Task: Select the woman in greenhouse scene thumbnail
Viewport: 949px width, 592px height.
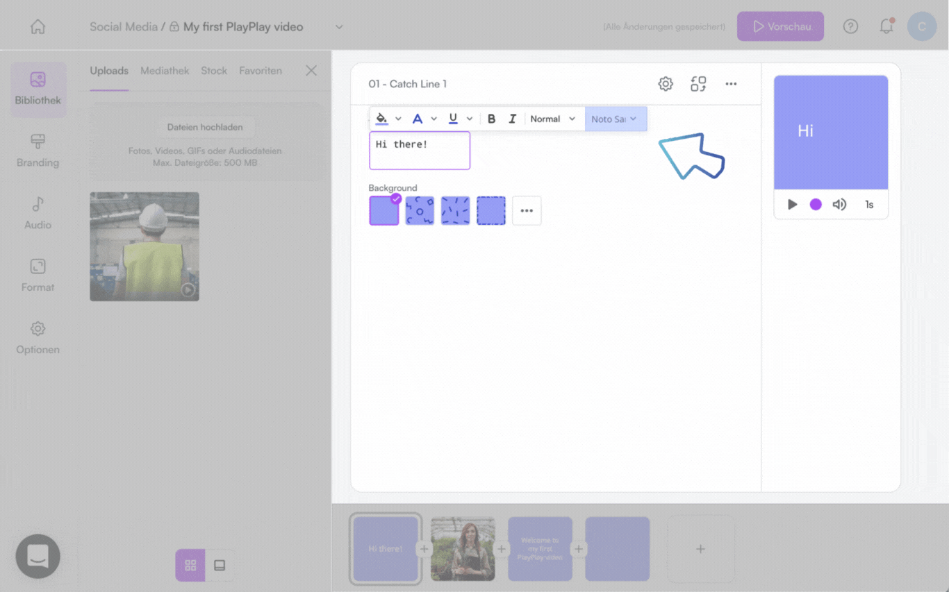Action: pos(463,548)
